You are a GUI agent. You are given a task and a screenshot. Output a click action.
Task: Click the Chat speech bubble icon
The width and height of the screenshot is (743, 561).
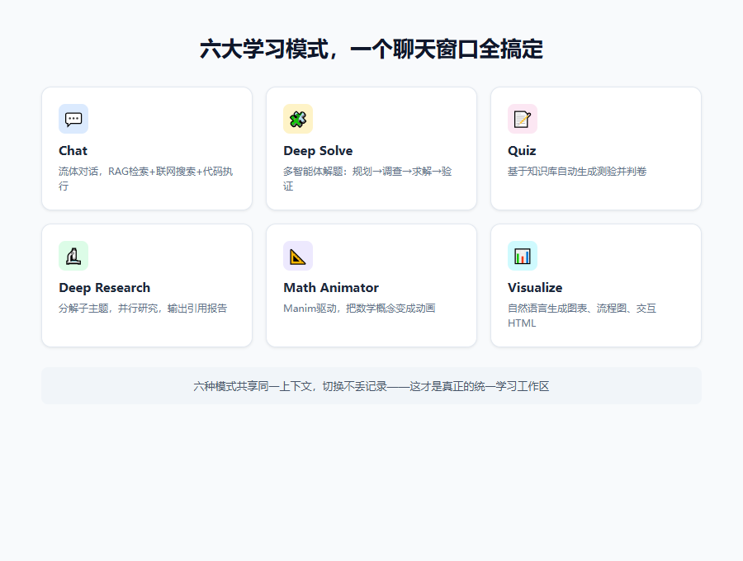tap(73, 119)
